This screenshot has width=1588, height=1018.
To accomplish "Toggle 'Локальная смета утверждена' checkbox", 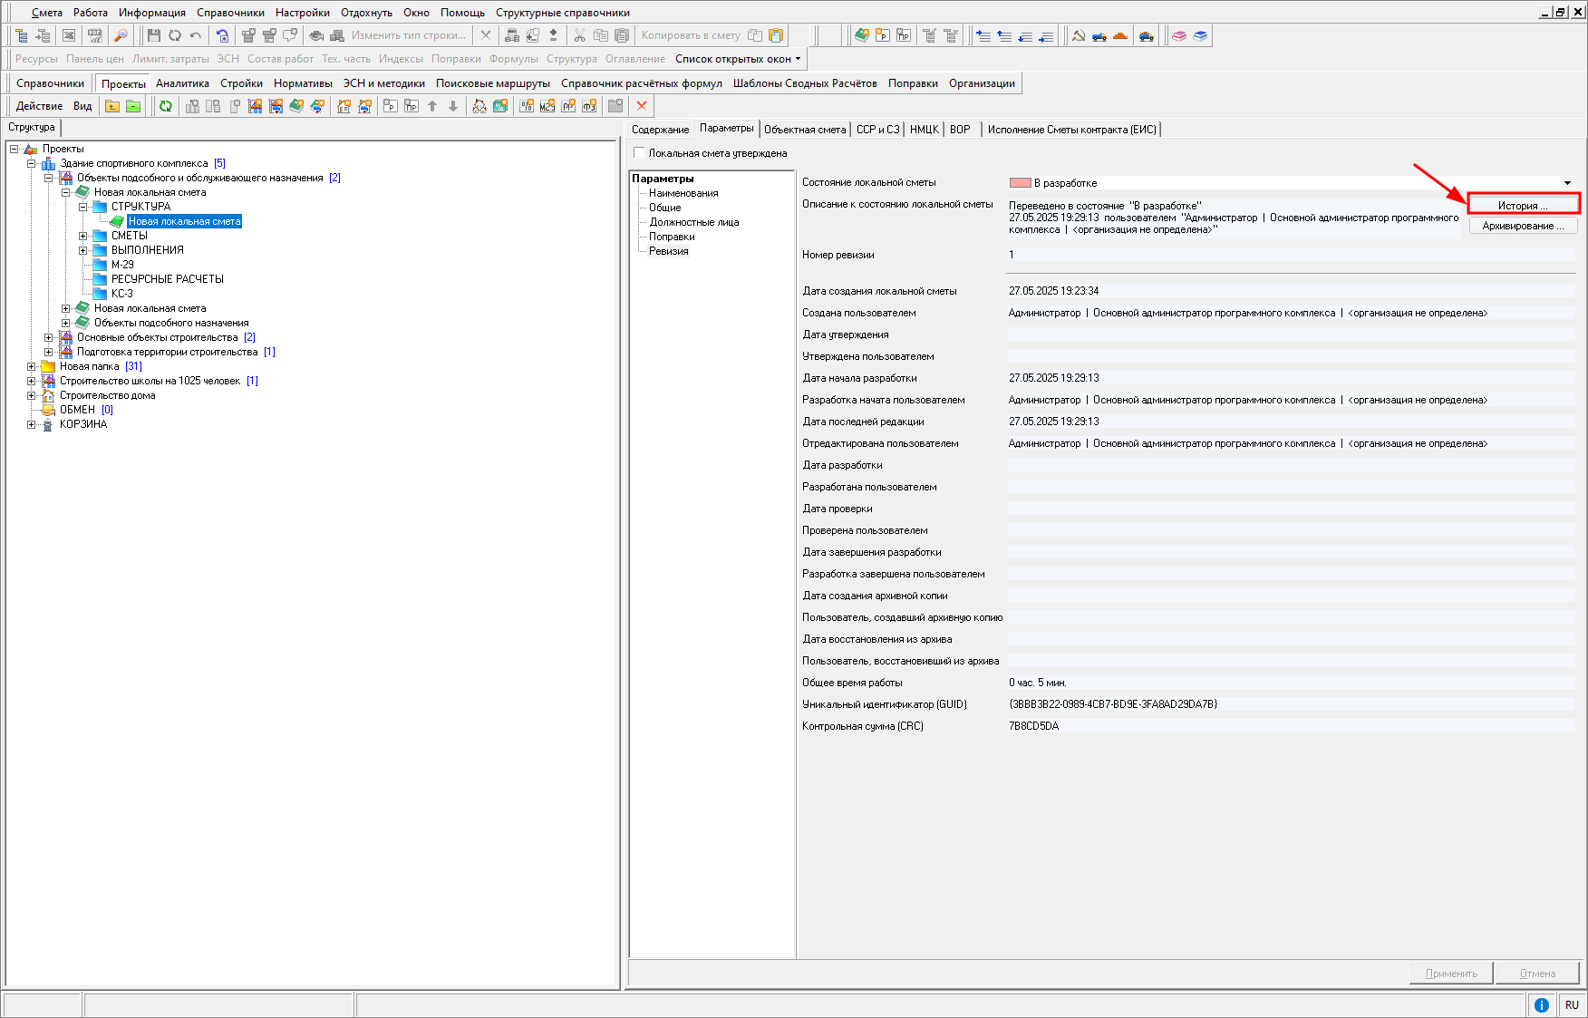I will tap(640, 153).
